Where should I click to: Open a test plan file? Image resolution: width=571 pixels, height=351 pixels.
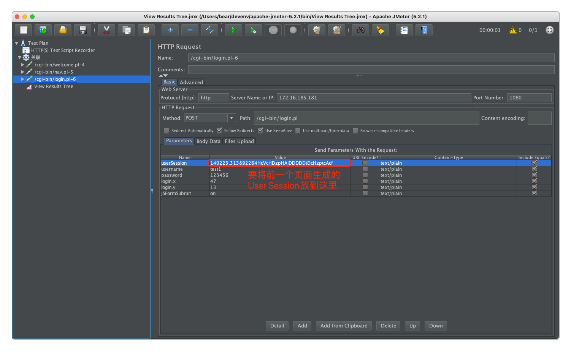pyautogui.click(x=63, y=30)
